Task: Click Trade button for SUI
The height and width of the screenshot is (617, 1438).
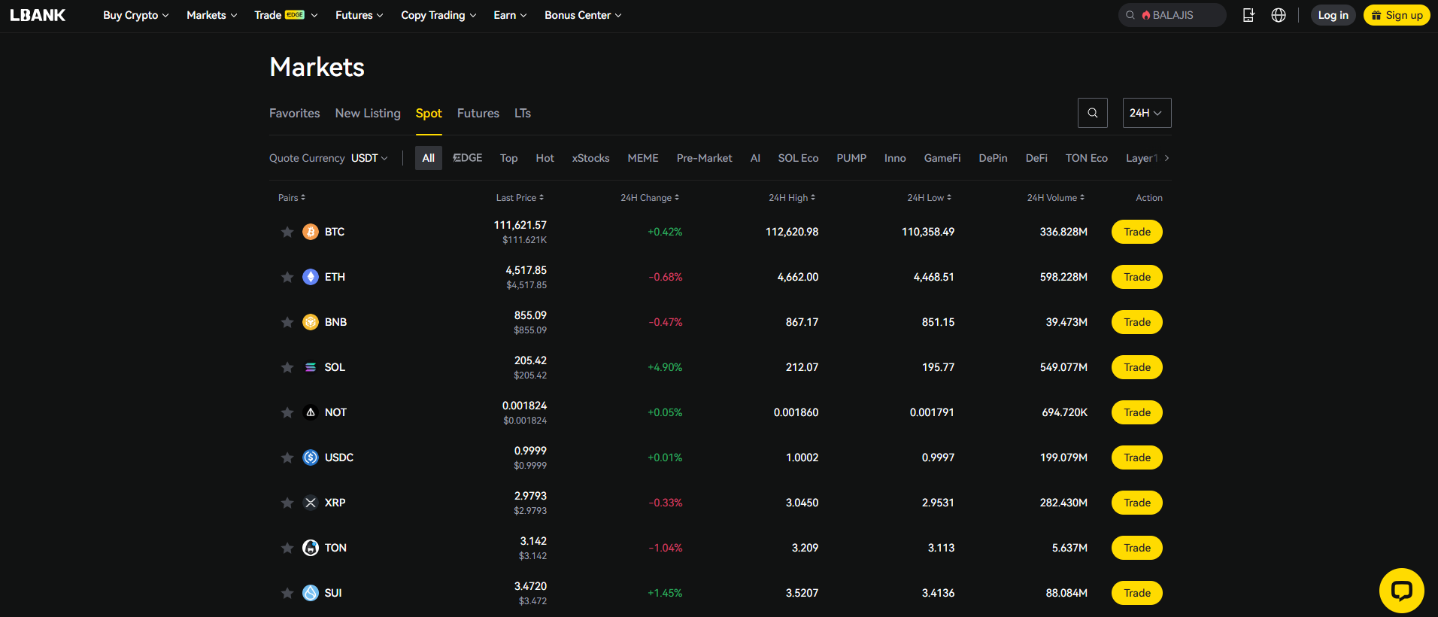Action: point(1137,593)
